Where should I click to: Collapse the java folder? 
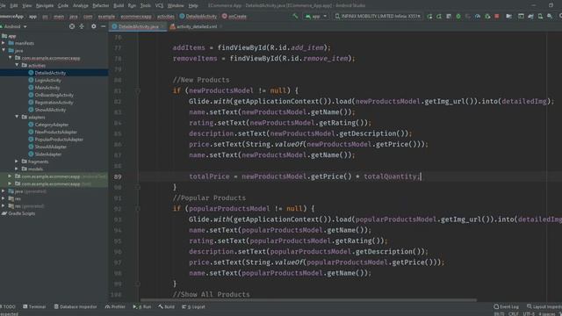(x=4, y=51)
